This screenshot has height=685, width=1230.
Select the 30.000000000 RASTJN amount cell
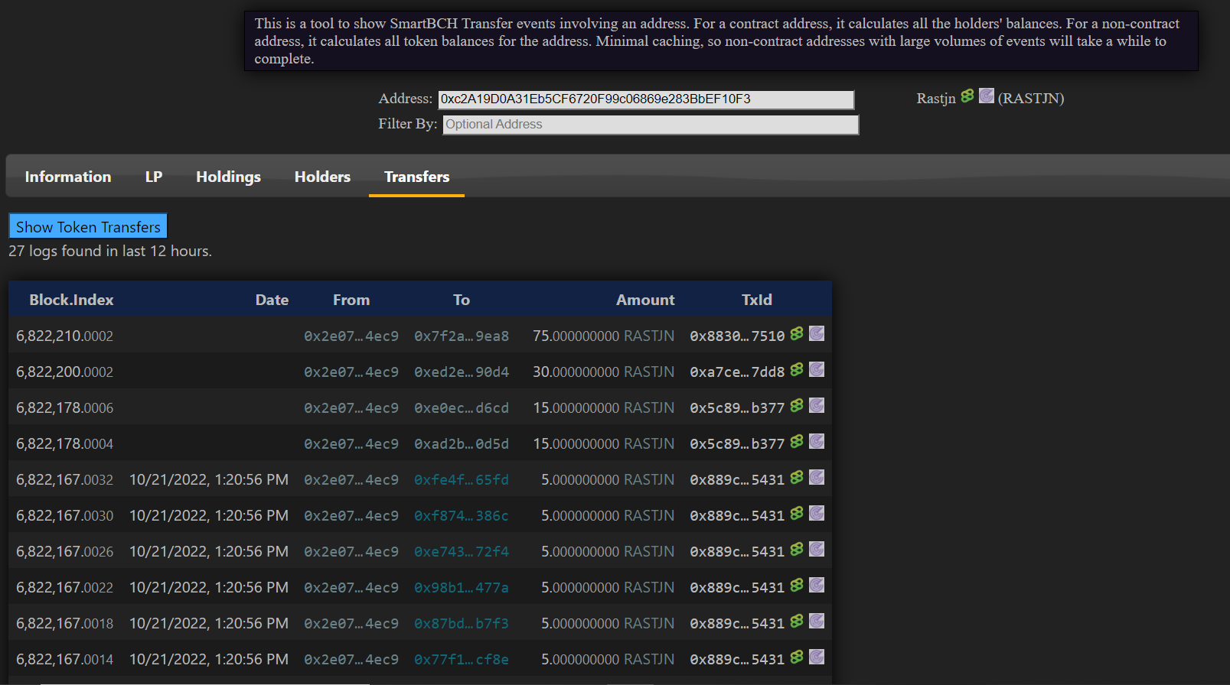point(604,372)
